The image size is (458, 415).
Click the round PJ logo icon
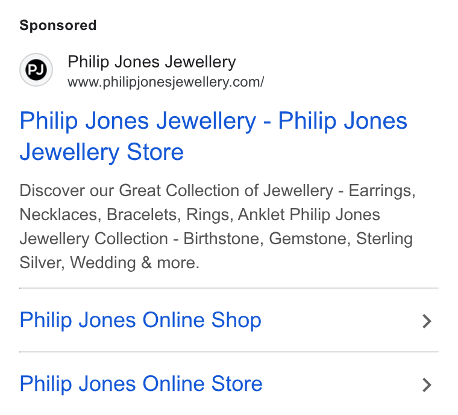pos(36,70)
